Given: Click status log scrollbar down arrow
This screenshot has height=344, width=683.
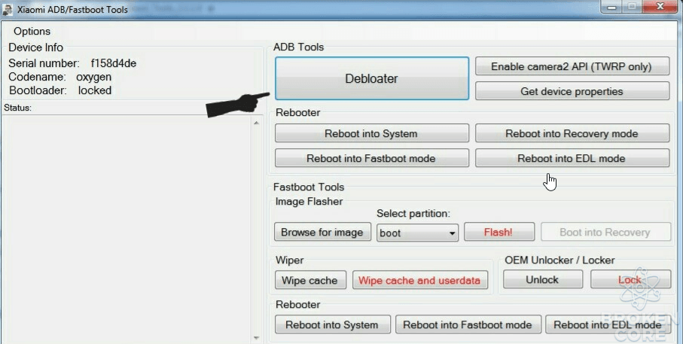Looking at the screenshot, I should 256,338.
